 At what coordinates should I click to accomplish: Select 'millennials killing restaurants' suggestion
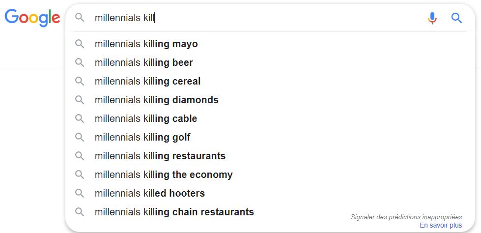[x=270, y=156]
